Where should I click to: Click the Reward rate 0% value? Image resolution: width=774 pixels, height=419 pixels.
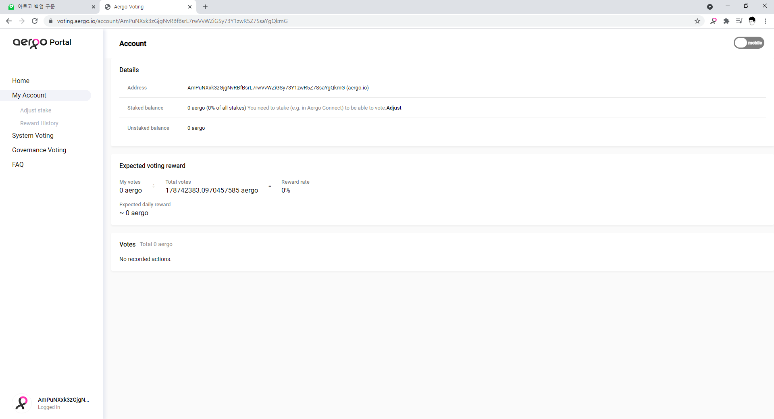tap(286, 190)
